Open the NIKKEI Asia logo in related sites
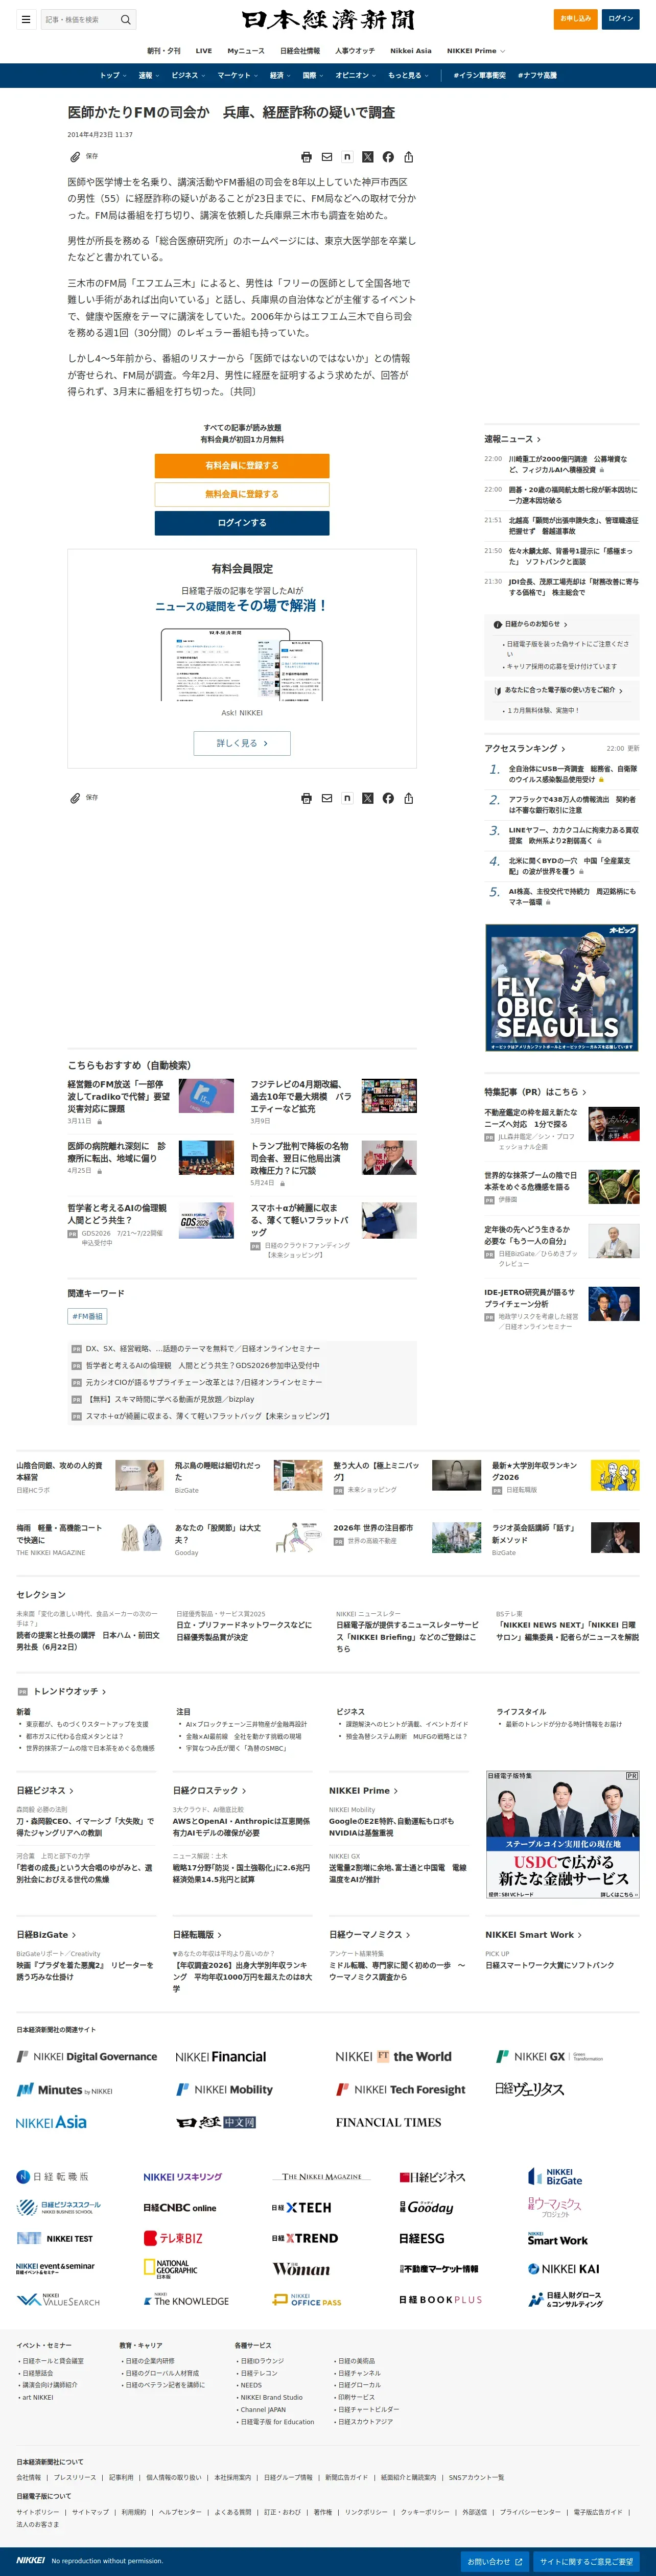Image resolution: width=656 pixels, height=2576 pixels. click(x=51, y=2122)
